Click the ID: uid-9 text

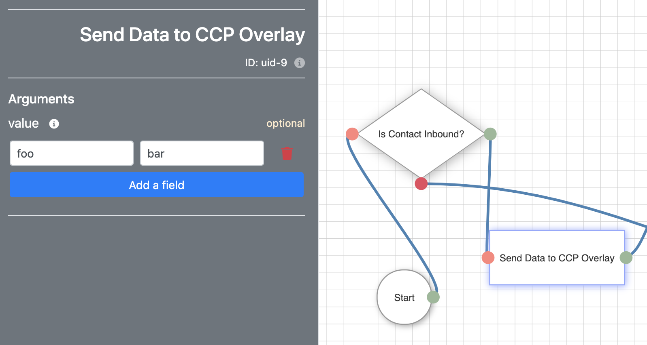[x=266, y=63]
